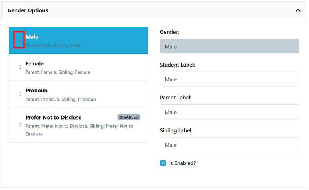Select the Female gender option
This screenshot has height=190, width=309.
78,67
